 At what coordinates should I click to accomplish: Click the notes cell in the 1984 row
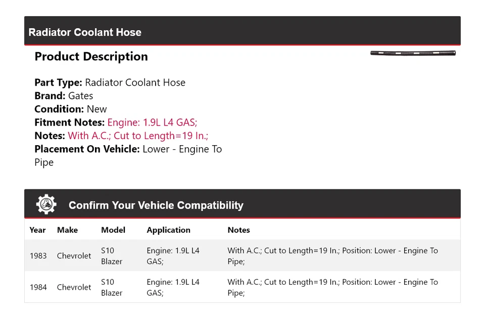pyautogui.click(x=333, y=287)
